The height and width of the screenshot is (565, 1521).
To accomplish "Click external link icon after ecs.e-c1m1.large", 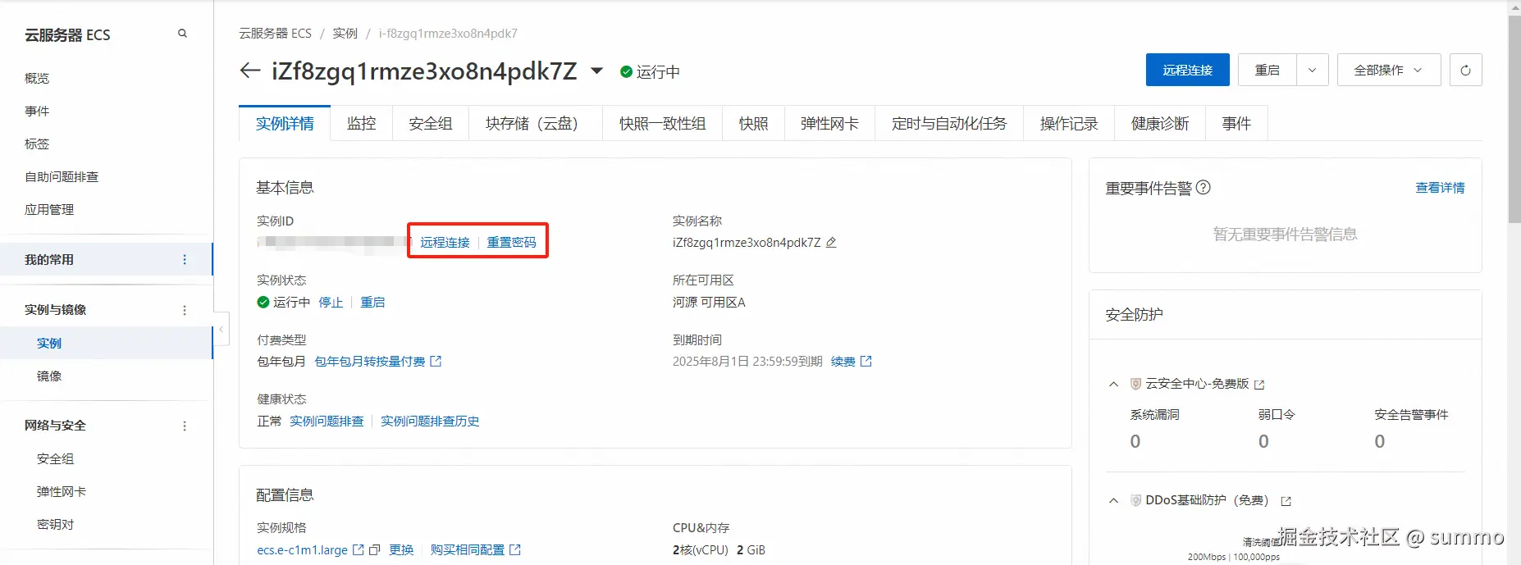I will pos(358,549).
